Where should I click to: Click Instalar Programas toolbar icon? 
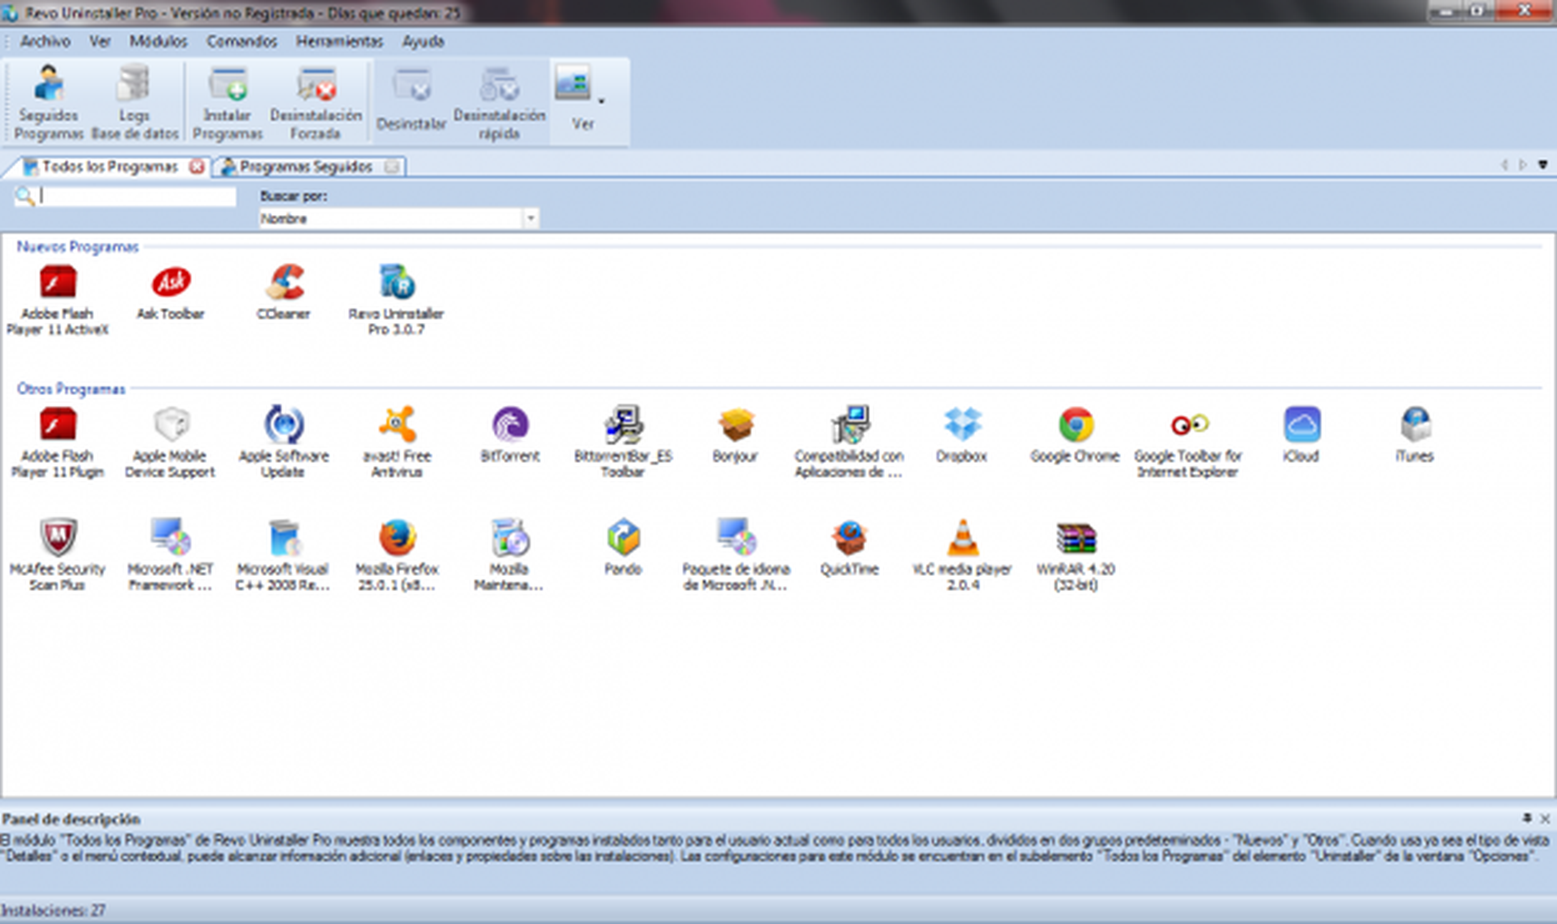pos(227,103)
